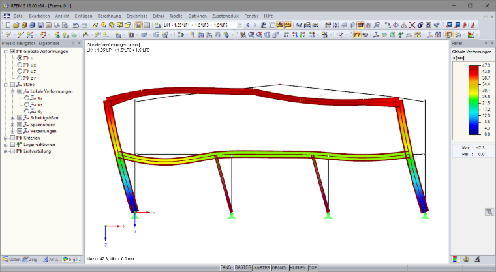Create a new model with the blank-page icon
Screen dimensions: 496x272
coord(8,25)
